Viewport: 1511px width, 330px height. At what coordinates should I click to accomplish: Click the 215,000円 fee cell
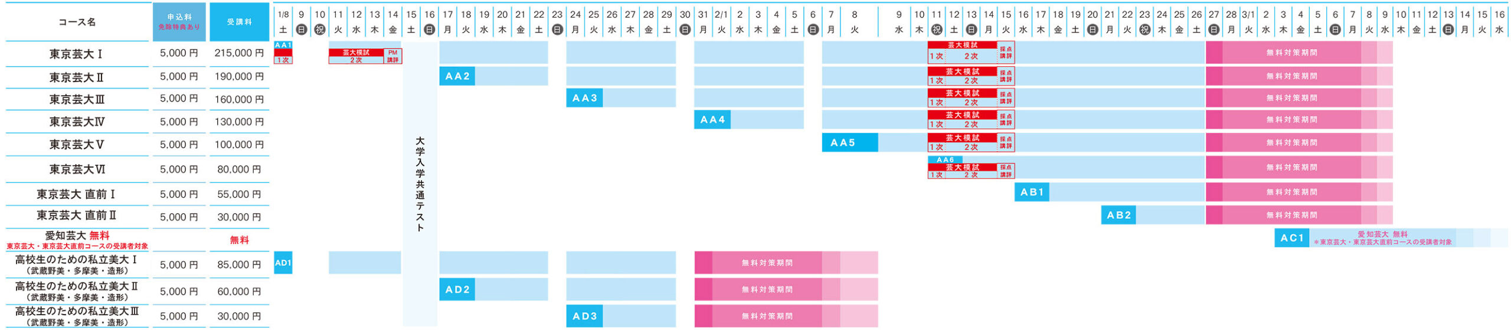click(x=239, y=53)
